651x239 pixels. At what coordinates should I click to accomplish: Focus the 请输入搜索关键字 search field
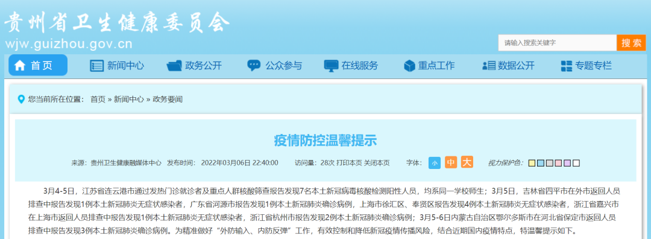[x=558, y=43]
